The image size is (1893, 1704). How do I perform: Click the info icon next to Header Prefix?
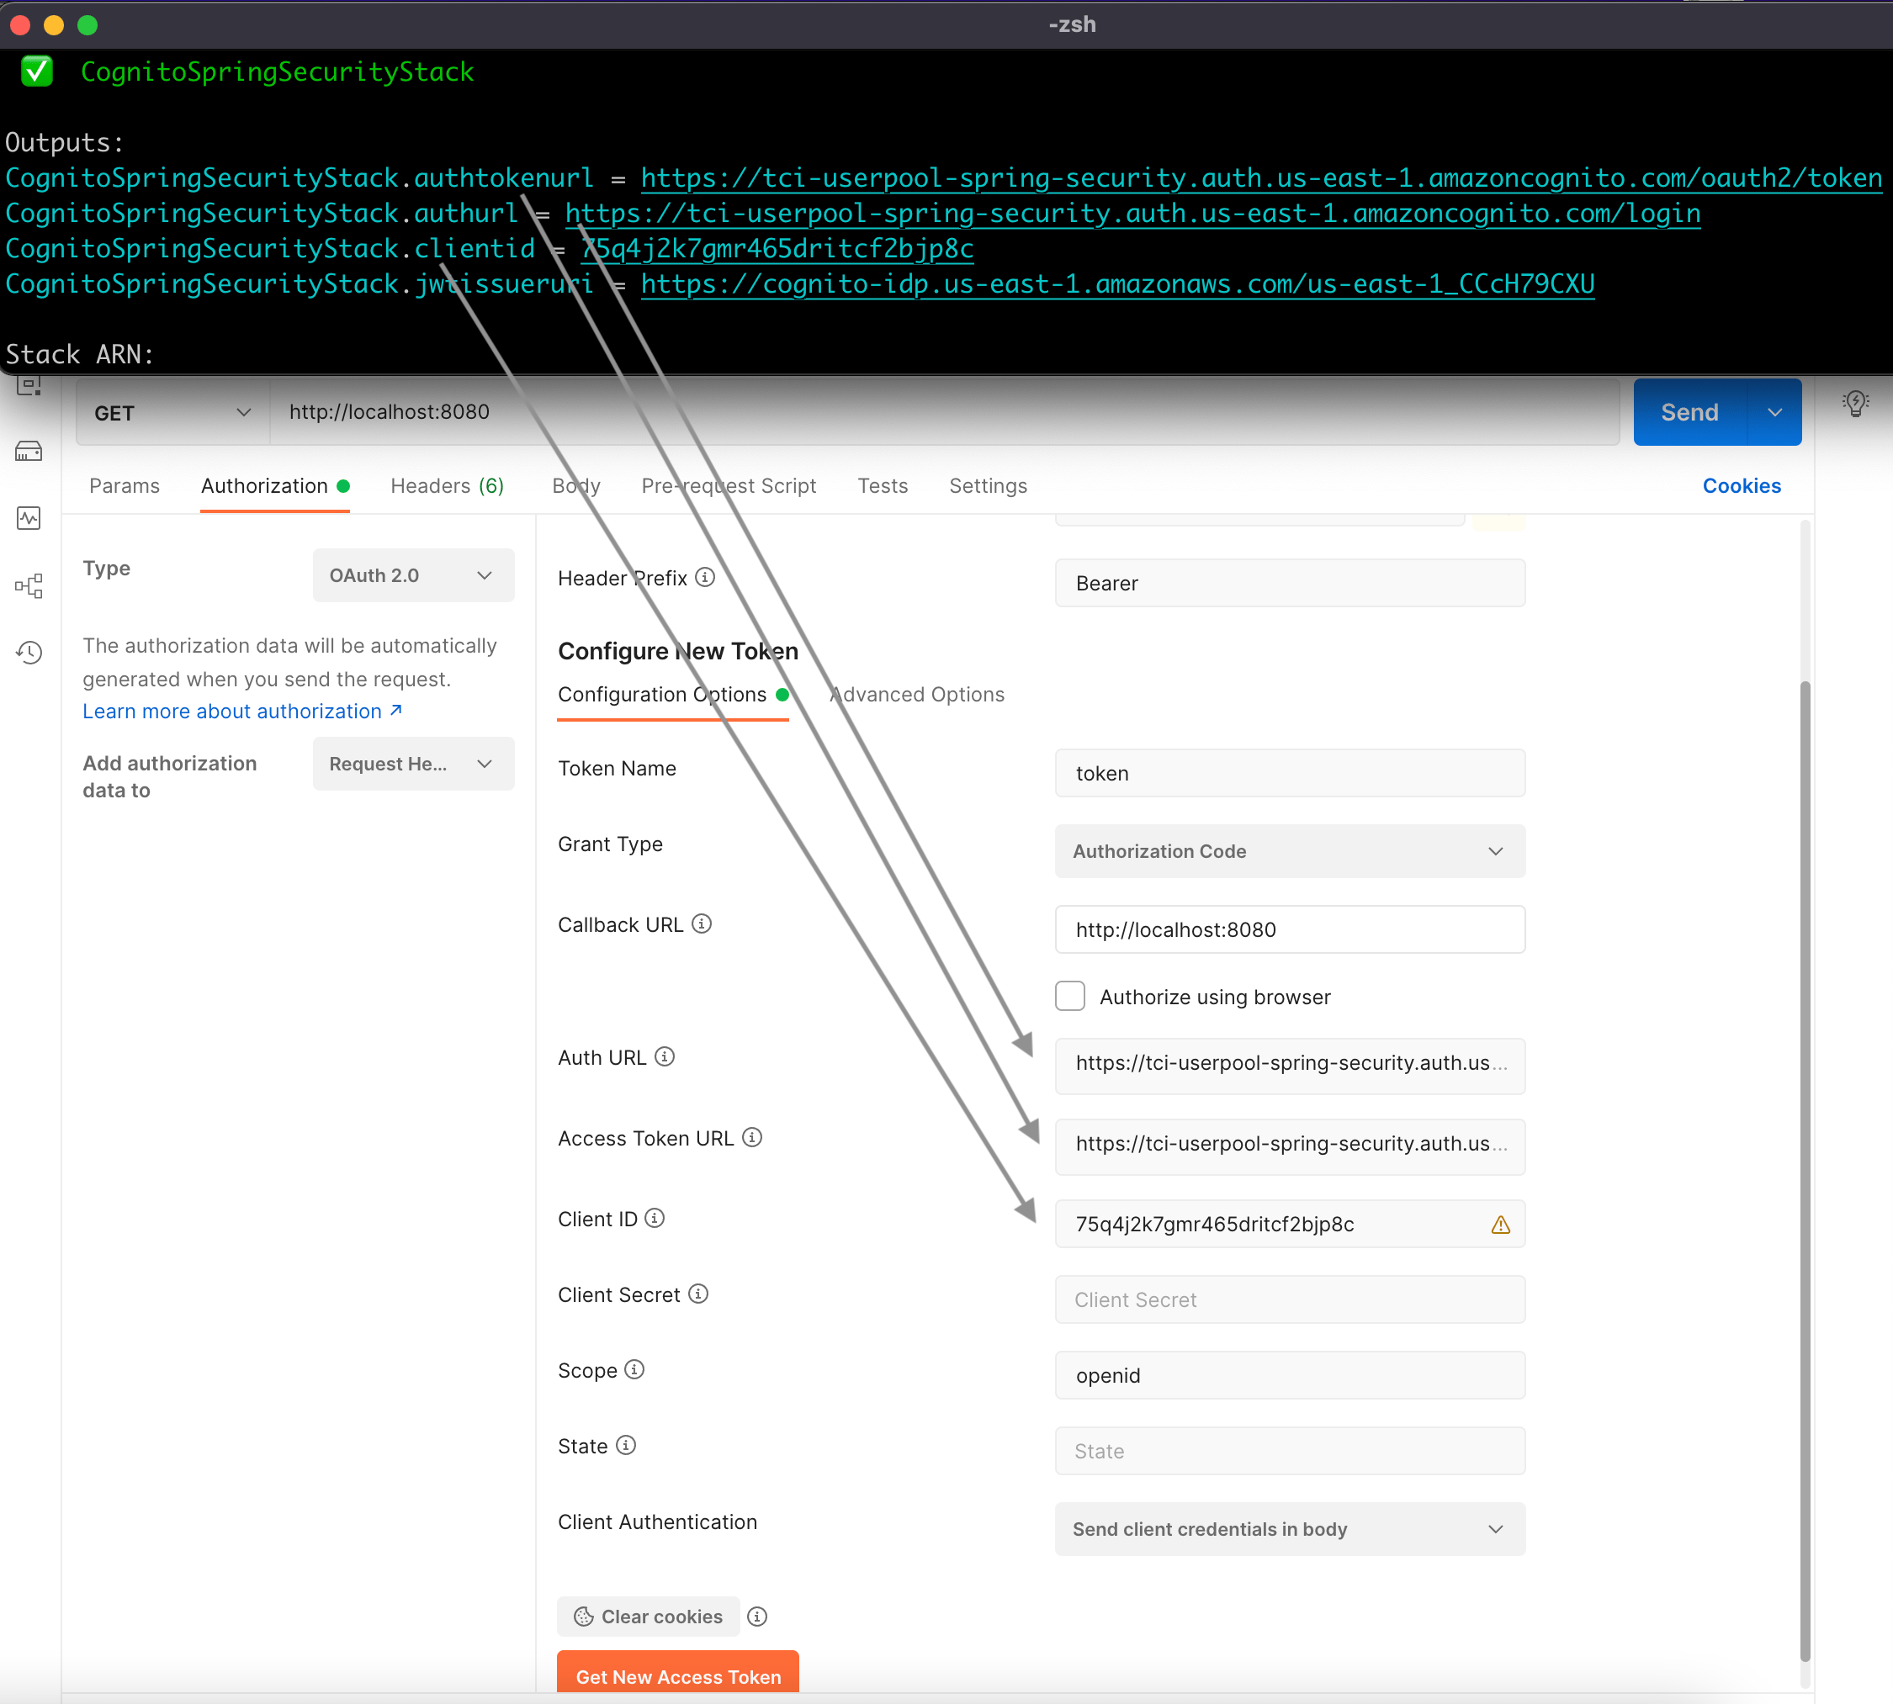(x=704, y=578)
